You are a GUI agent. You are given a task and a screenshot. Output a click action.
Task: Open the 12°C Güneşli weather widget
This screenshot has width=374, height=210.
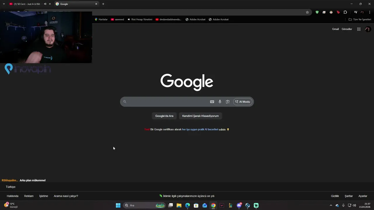(x=11, y=205)
